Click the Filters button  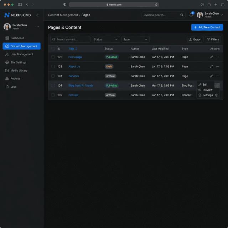pyautogui.click(x=213, y=40)
